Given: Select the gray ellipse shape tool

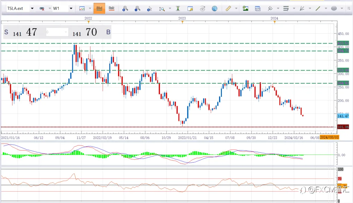Looking at the screenshot, I should [x=334, y=9].
